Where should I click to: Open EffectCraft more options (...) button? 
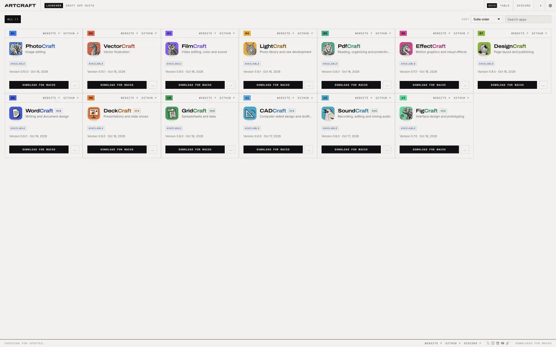465,85
